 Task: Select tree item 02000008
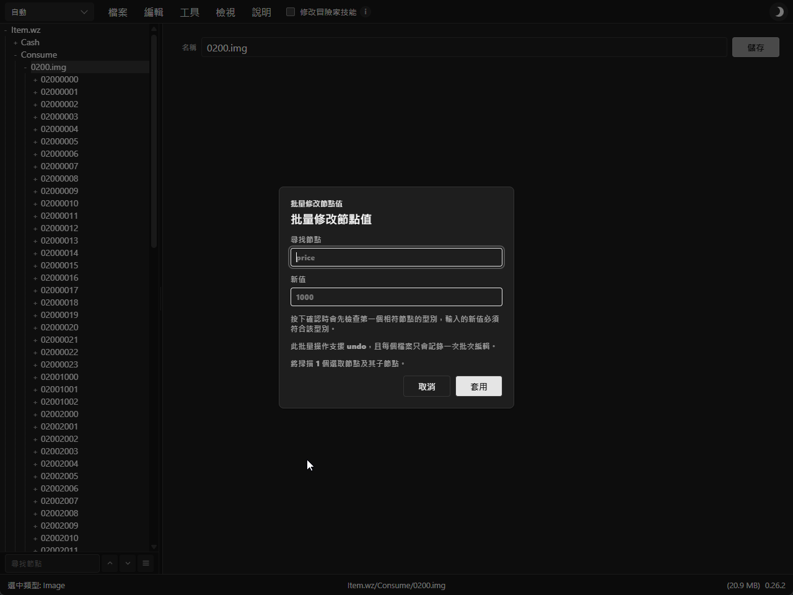pos(59,178)
